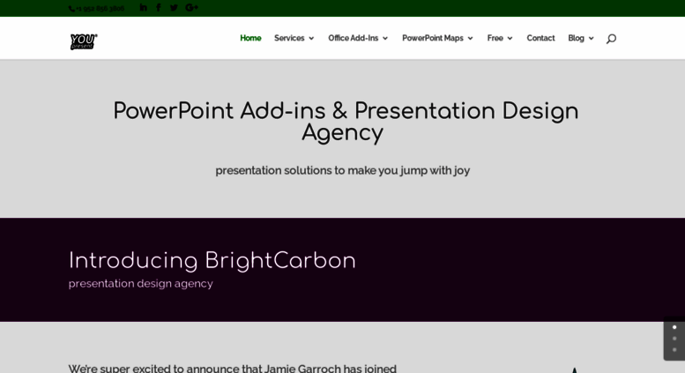Viewport: 685px width, 373px height.
Task: Click the Introducing BrightCarbon heading
Action: pyautogui.click(x=212, y=261)
